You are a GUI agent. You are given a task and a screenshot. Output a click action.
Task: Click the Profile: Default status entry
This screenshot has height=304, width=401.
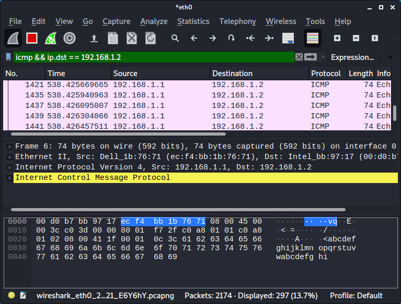point(356,296)
